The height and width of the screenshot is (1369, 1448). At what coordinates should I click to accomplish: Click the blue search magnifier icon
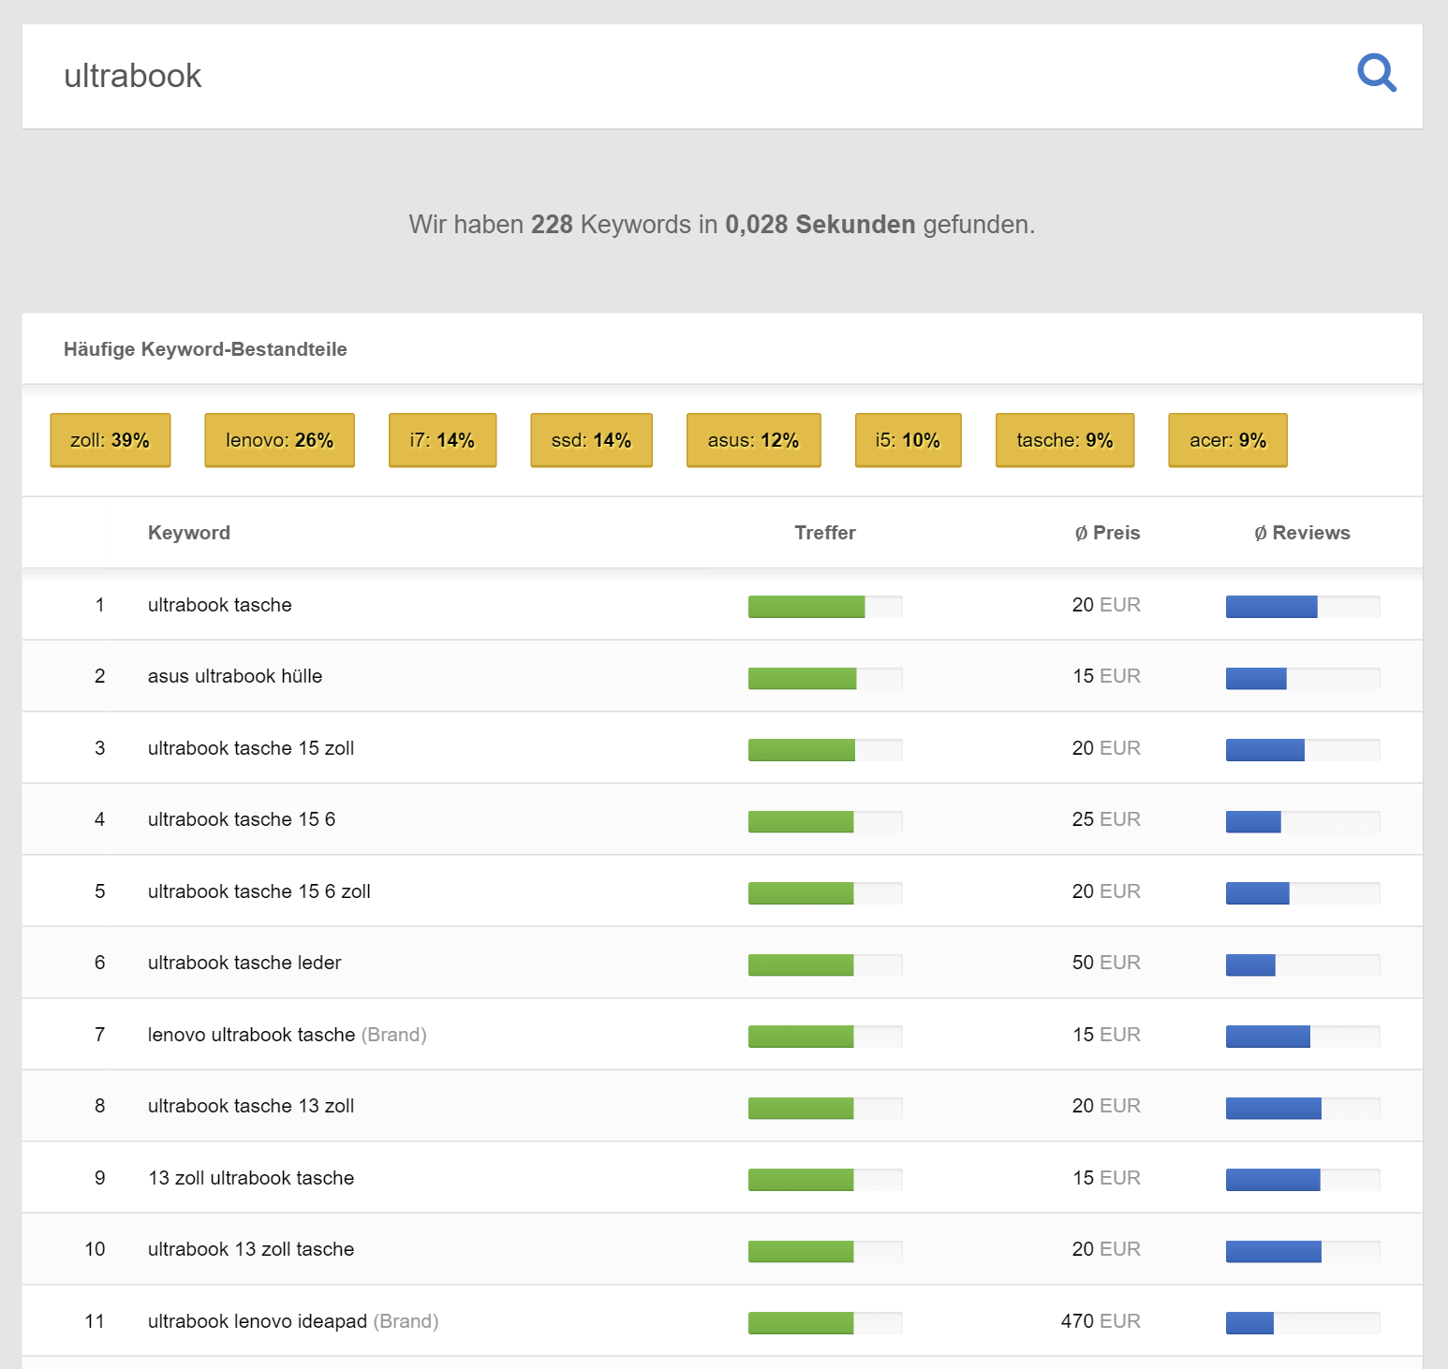tap(1376, 73)
